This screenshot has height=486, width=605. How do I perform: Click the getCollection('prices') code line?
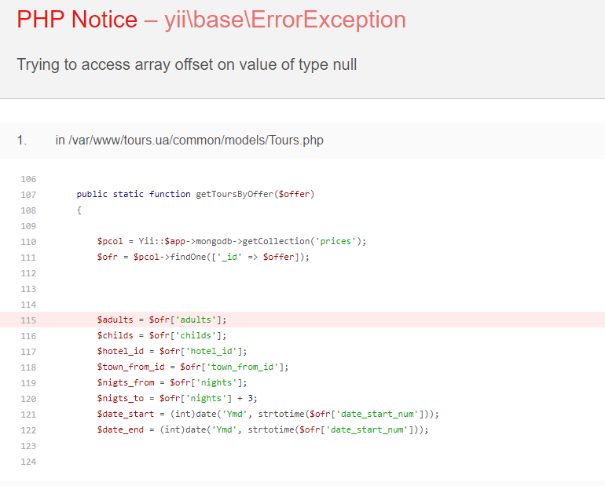coord(232,241)
